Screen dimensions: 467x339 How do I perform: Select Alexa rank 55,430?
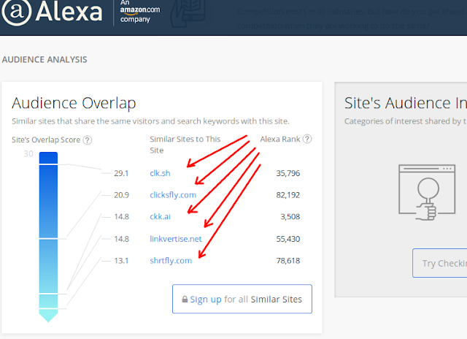288,239
